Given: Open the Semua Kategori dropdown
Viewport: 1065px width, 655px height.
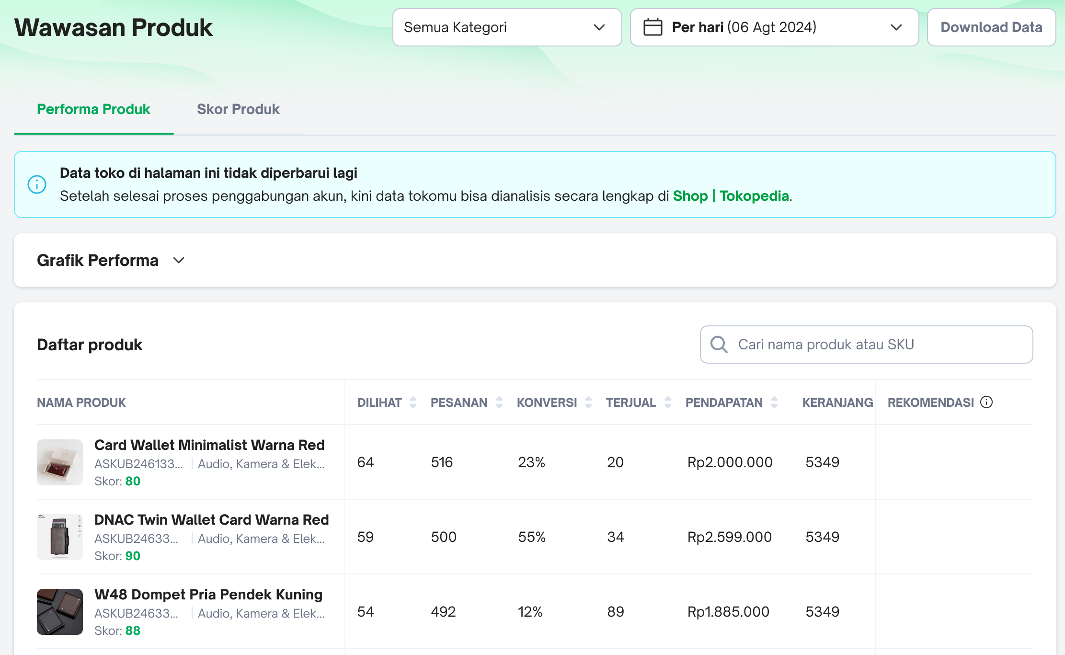Looking at the screenshot, I should (507, 27).
